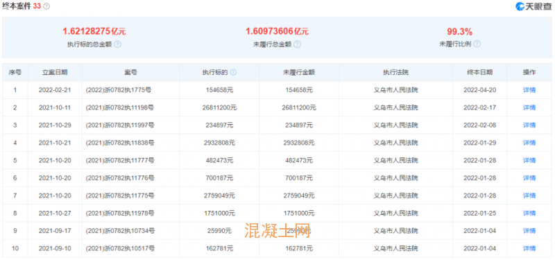Click 义乌市人民法院 in row 2
The height and width of the screenshot is (260, 555).
395,107
